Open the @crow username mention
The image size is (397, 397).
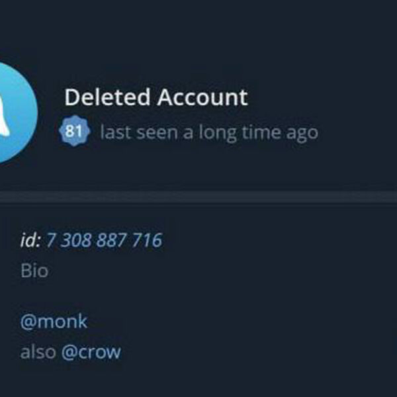click(91, 352)
